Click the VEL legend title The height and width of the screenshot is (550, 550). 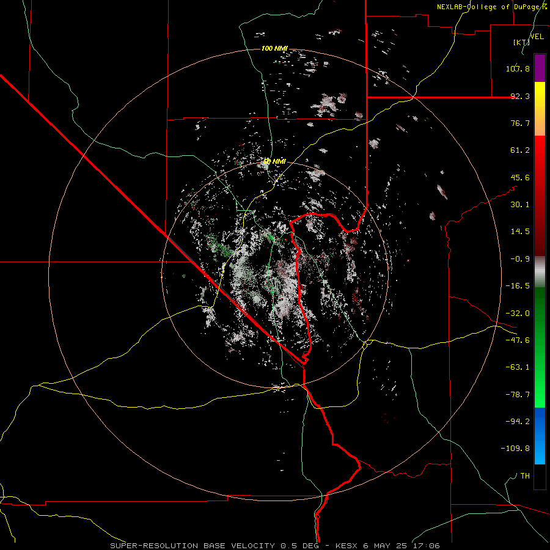tap(537, 37)
